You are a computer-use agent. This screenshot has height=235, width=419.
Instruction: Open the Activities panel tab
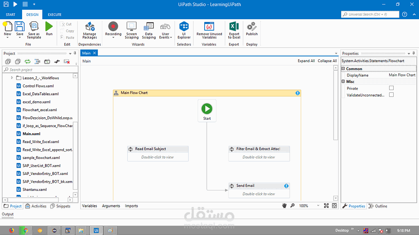36,206
